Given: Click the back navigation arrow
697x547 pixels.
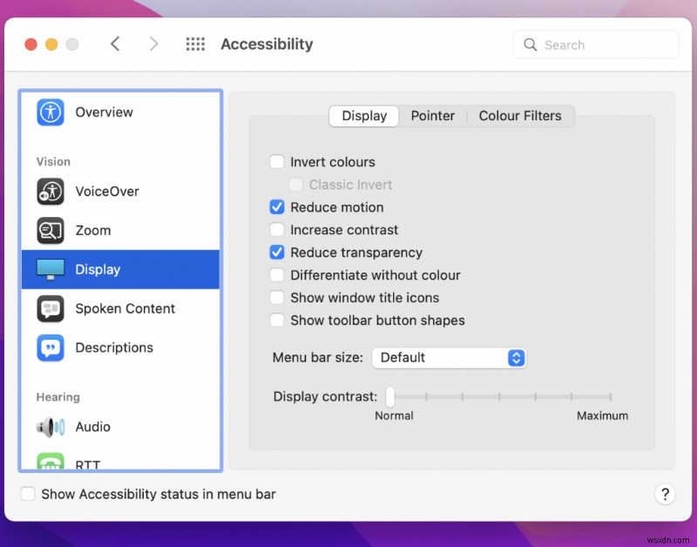Looking at the screenshot, I should point(115,44).
